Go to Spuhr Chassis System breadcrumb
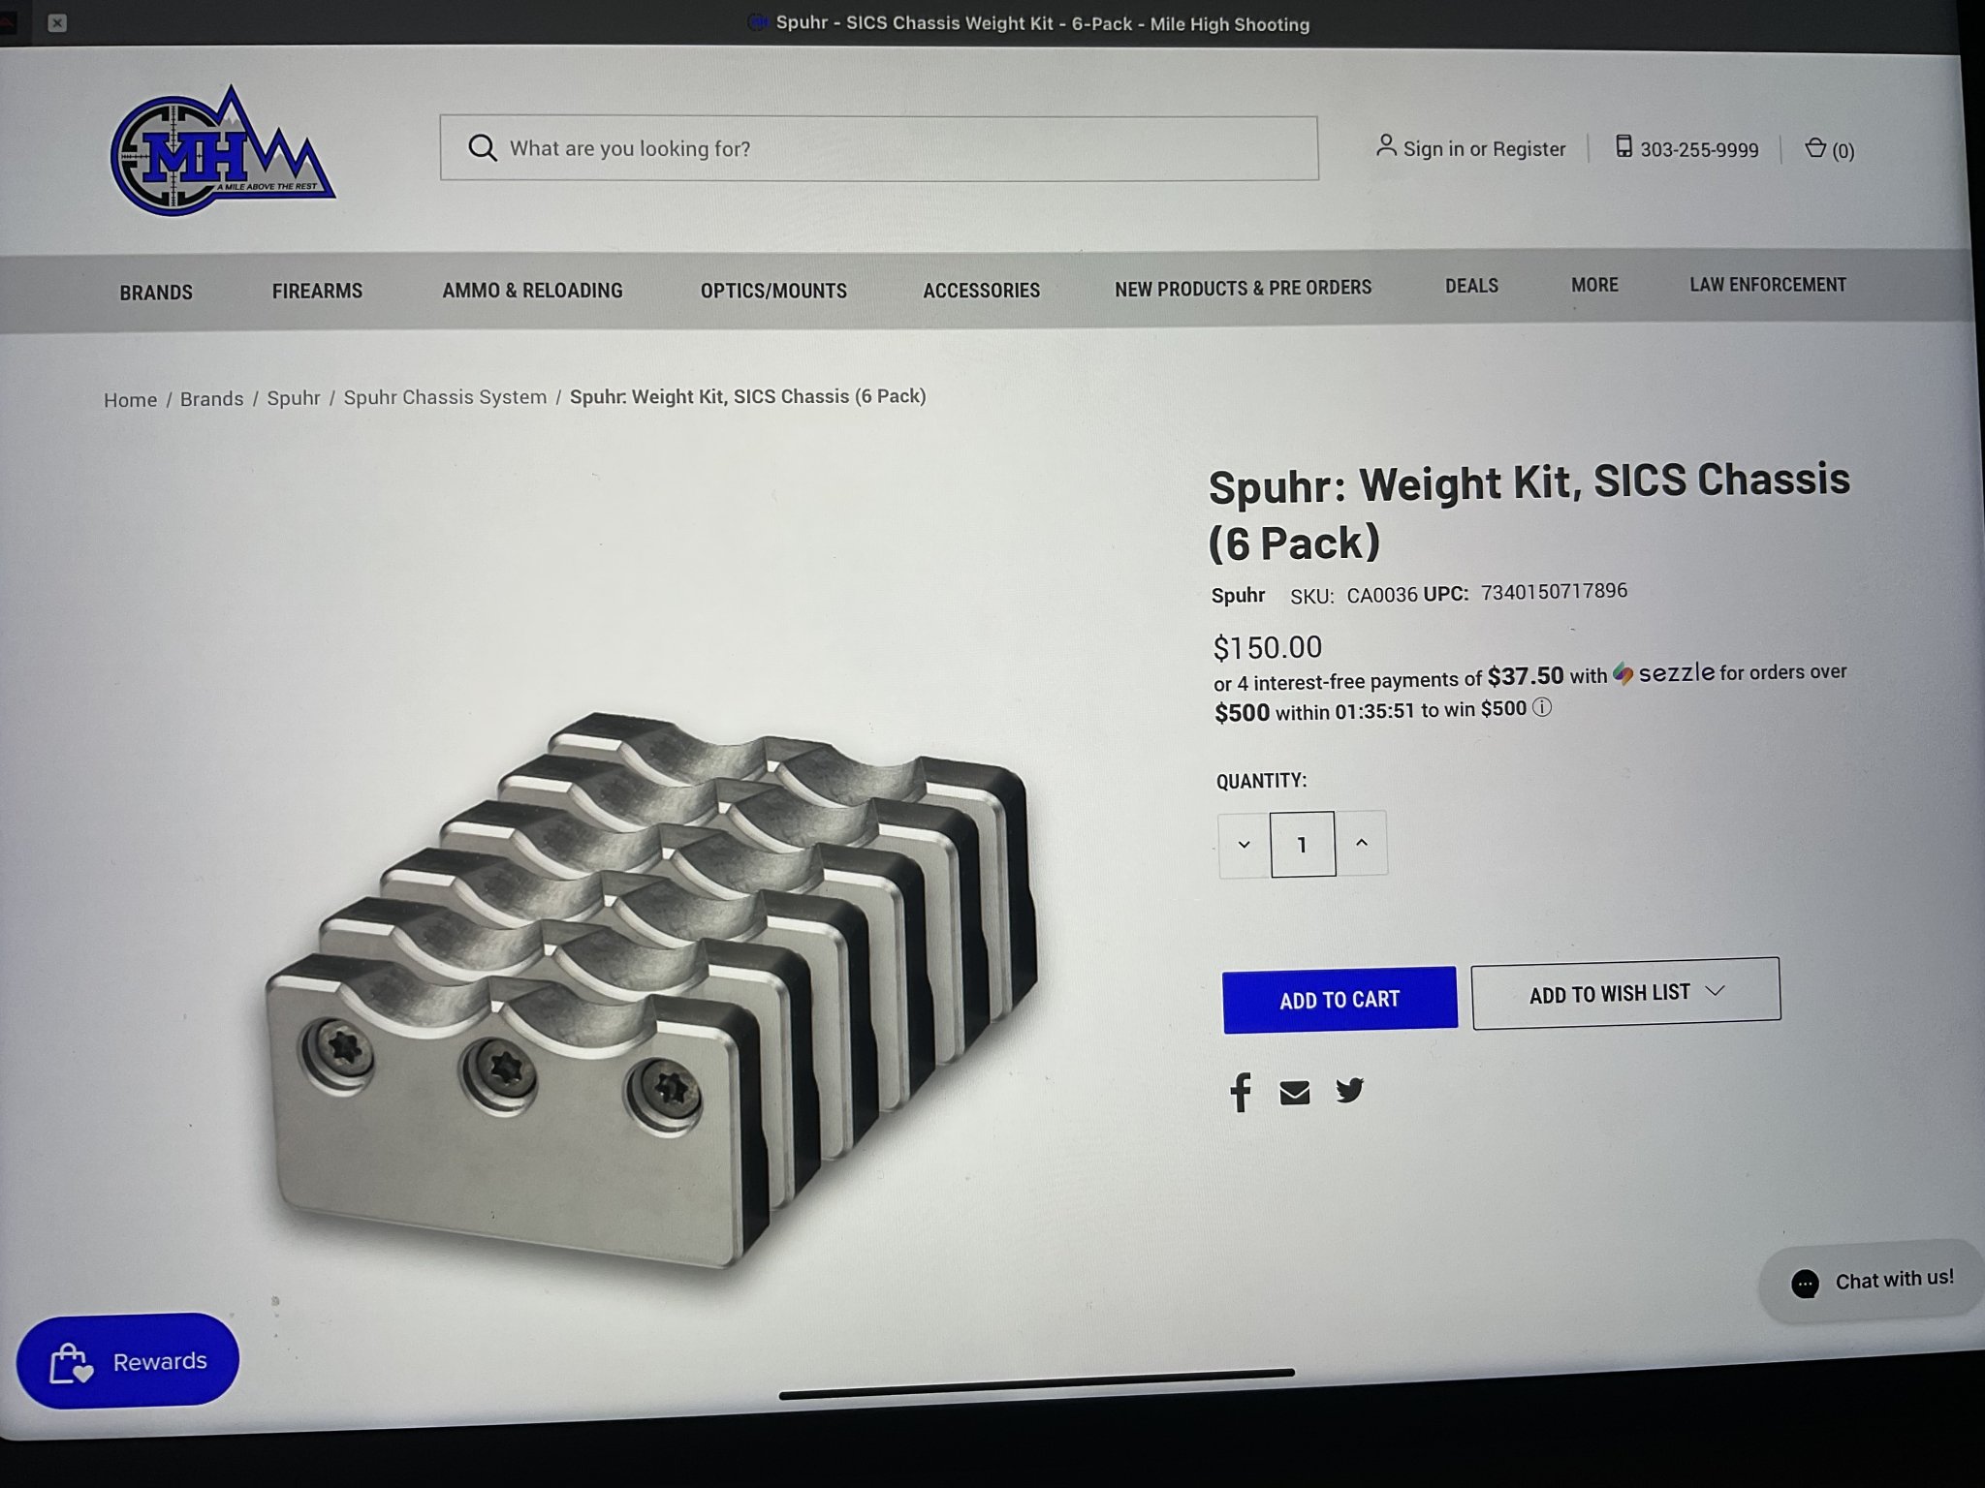Screen dimensions: 1985x1488 point(445,397)
